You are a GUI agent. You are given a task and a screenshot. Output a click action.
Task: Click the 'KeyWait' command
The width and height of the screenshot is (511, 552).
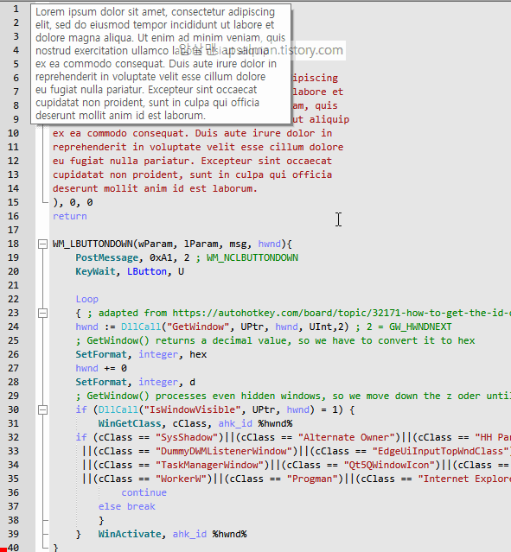click(95, 271)
